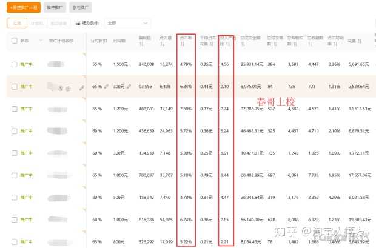Click the 6.85% click rate cell
376x248 pixels.
pos(186,86)
